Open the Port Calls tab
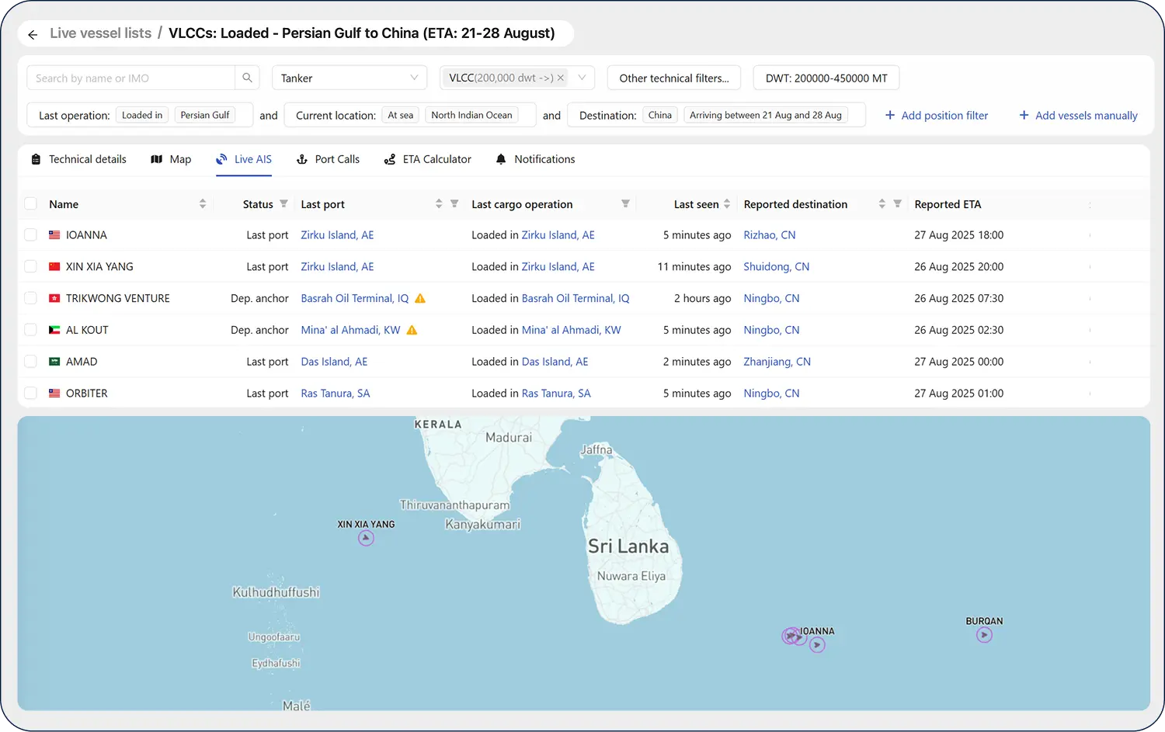 pos(328,159)
